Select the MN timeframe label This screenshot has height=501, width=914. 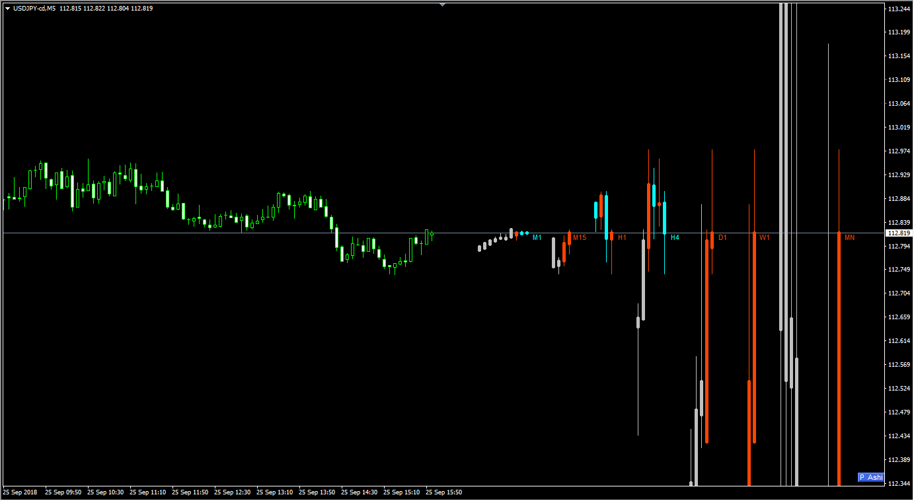coord(849,237)
